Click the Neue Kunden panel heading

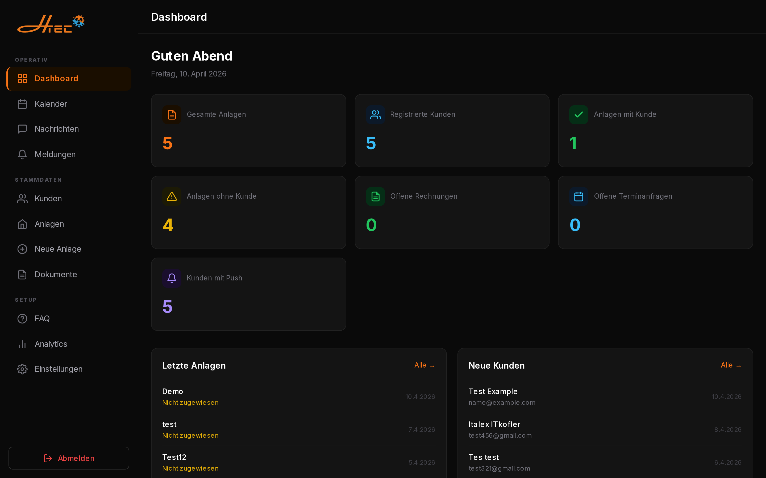(496, 365)
